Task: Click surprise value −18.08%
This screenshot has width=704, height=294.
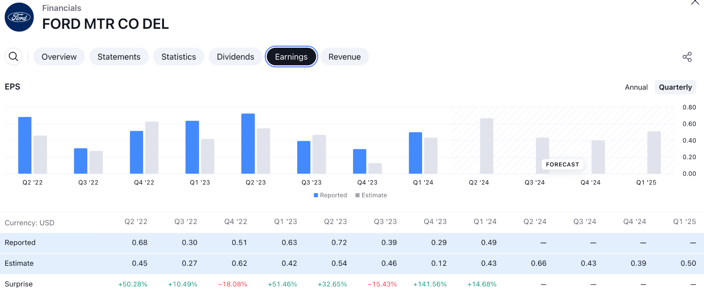Action: 233,284
